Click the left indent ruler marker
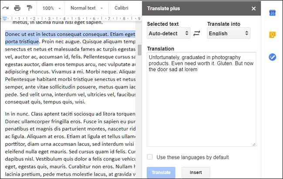This screenshot has height=179, width=283. (5, 19)
